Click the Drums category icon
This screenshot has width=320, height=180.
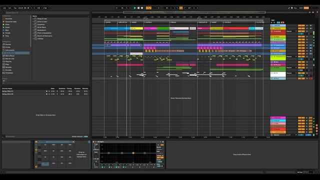[3, 47]
